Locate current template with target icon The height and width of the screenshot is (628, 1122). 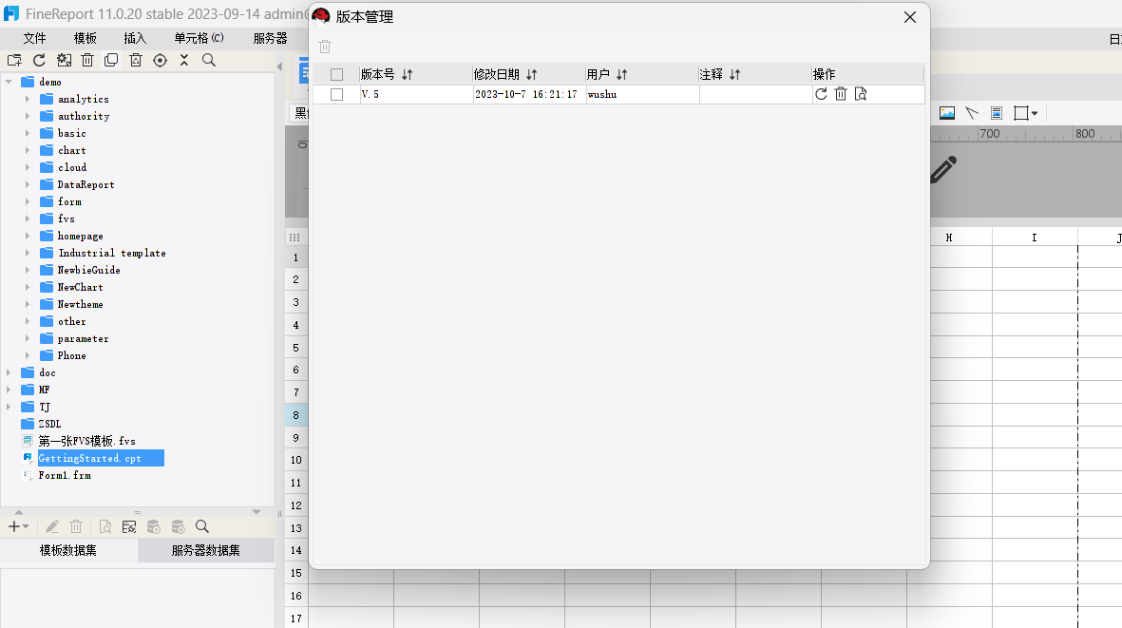(161, 60)
